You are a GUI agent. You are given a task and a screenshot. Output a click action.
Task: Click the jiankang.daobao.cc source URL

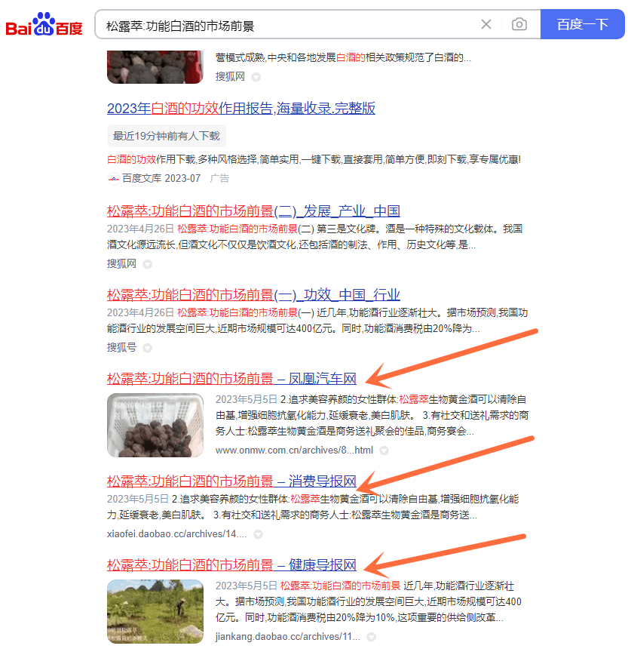[287, 637]
